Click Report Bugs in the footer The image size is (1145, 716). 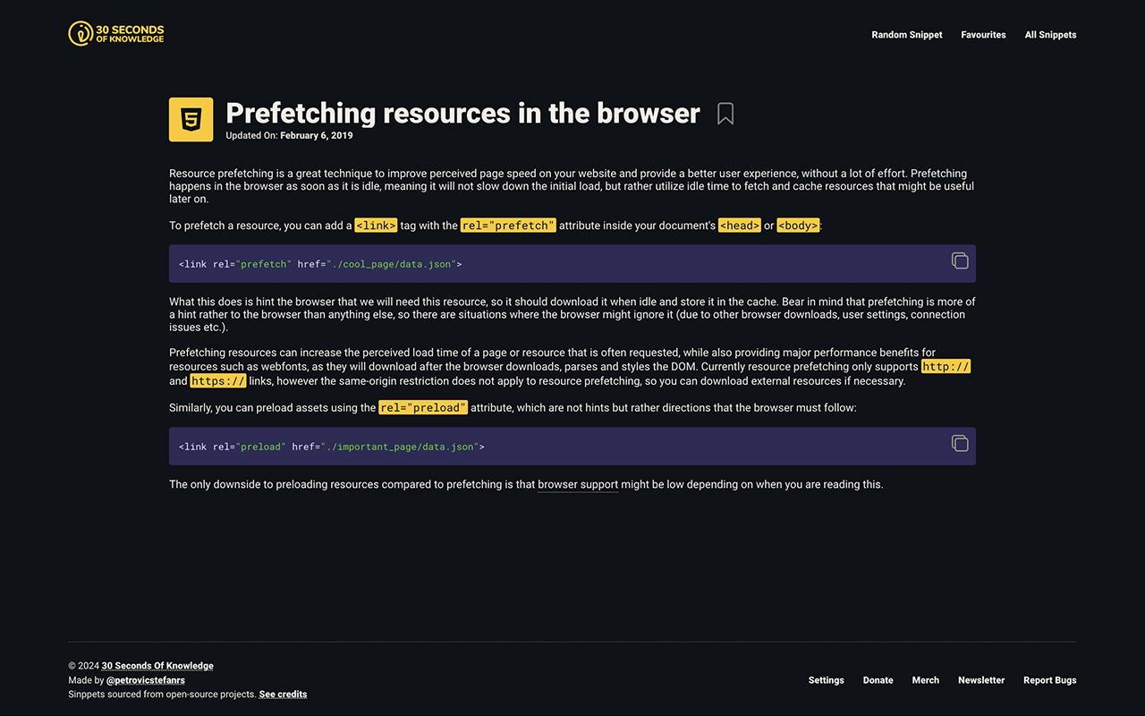pos(1049,680)
